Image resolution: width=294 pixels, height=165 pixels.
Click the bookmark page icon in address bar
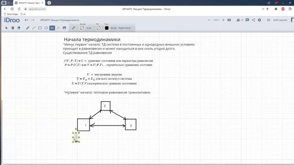[x=267, y=9]
